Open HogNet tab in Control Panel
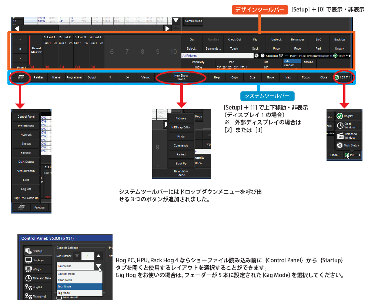 pyautogui.click(x=37, y=287)
